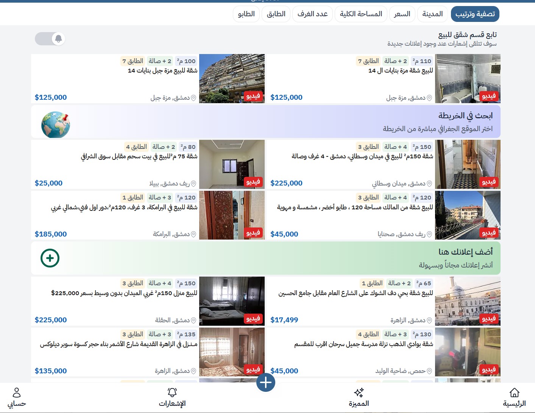Open listing priced $17,499 near جامع الحسين
Image resolution: width=535 pixels, height=413 pixels.
point(384,301)
